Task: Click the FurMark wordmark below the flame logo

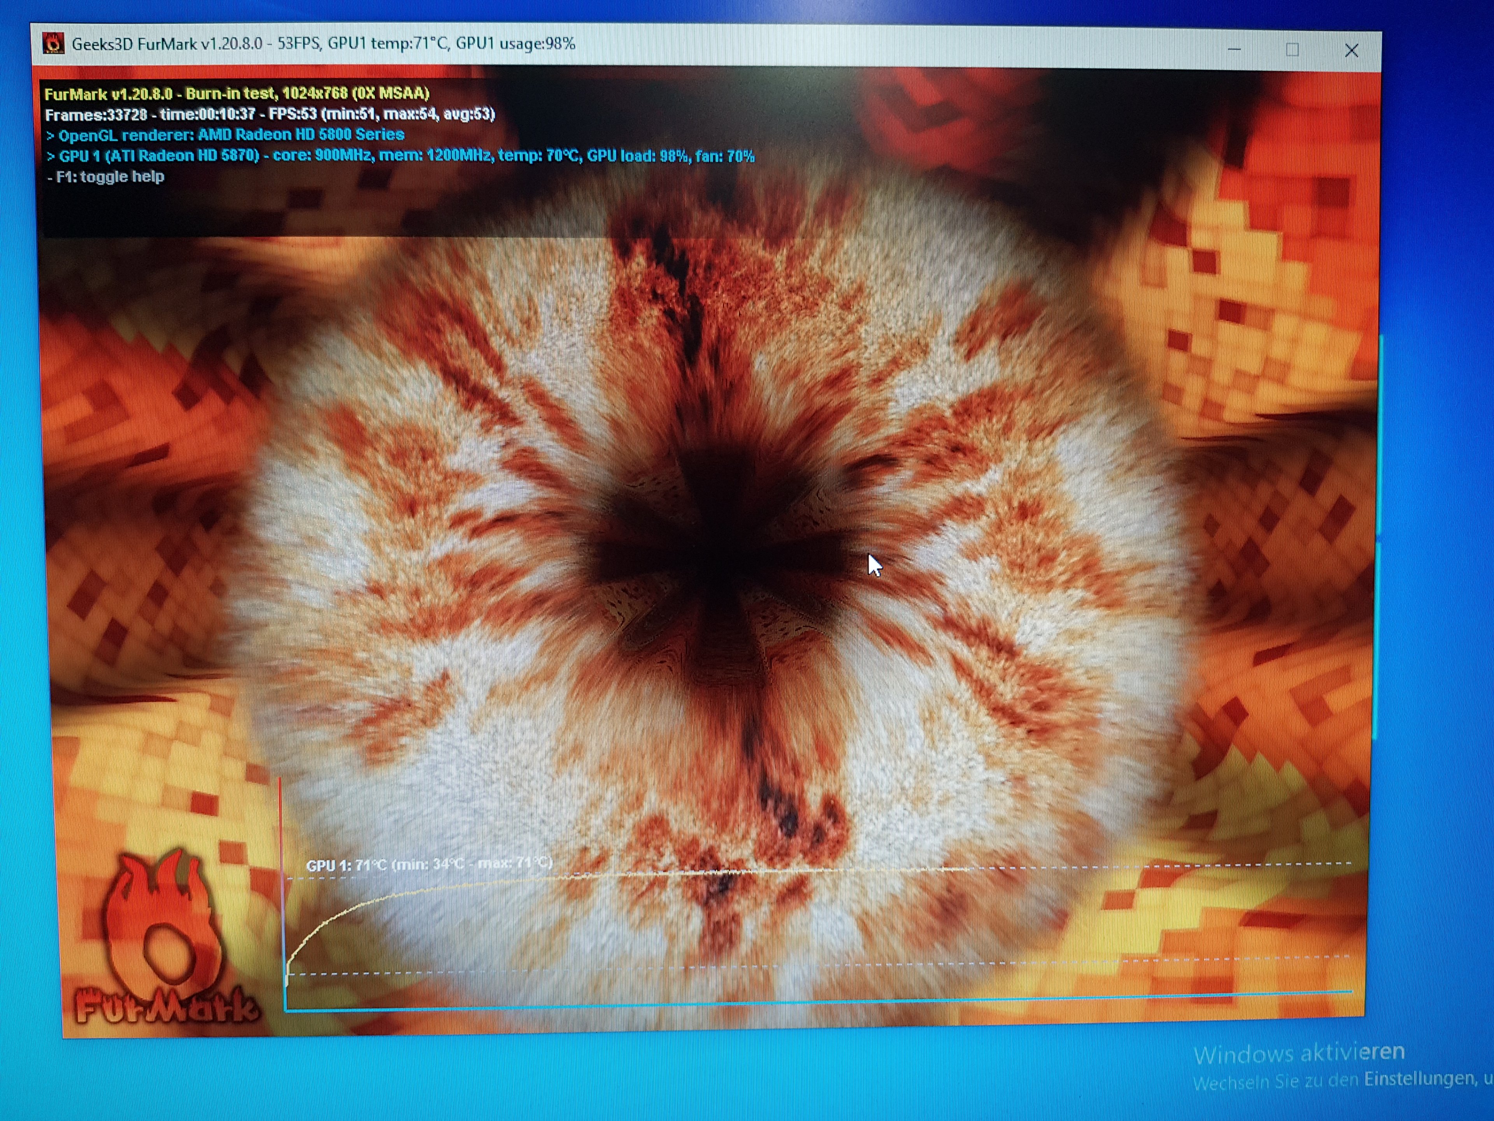Action: 166,1006
